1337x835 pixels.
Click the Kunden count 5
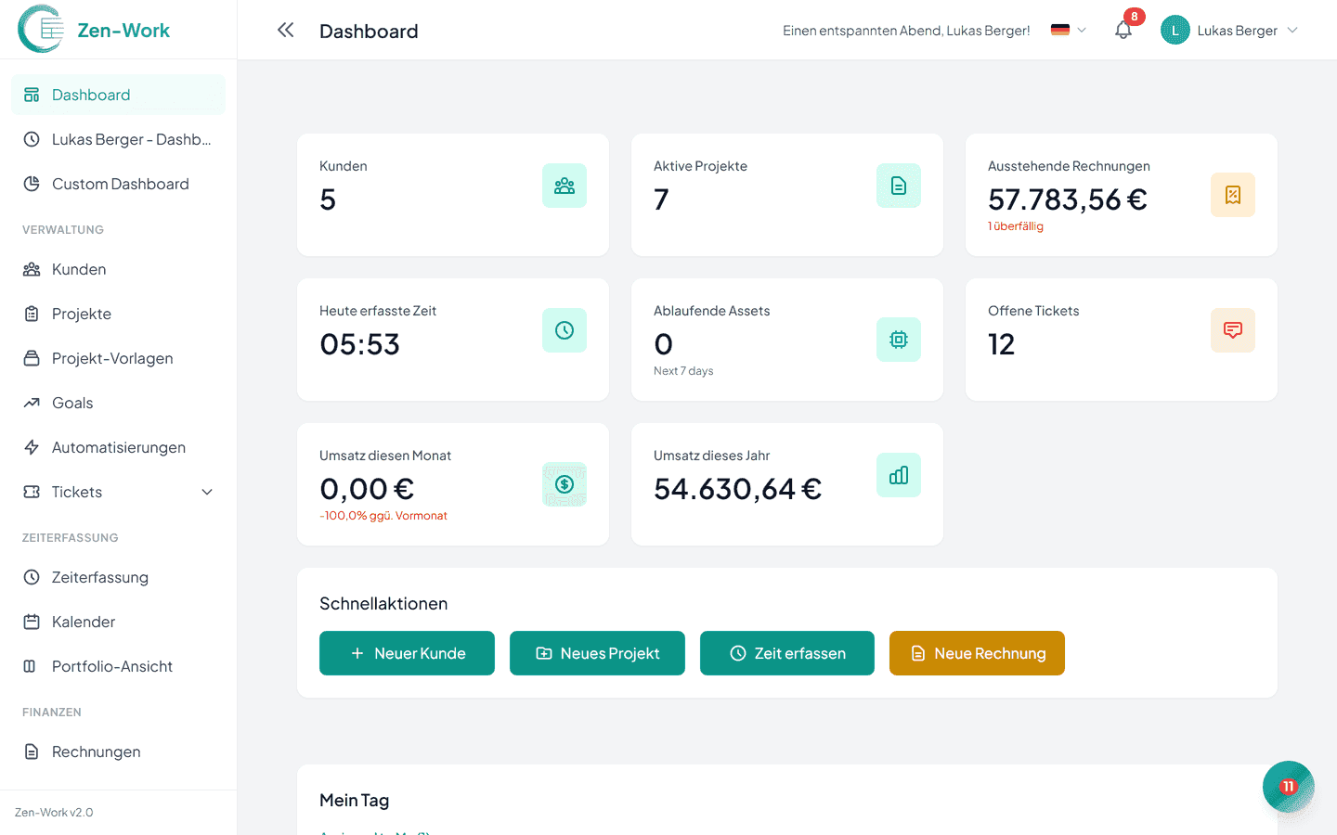click(328, 199)
